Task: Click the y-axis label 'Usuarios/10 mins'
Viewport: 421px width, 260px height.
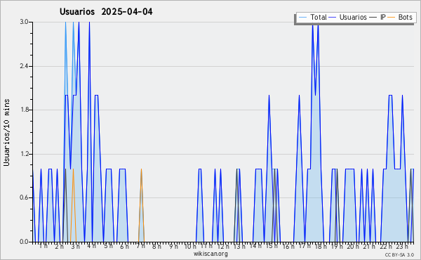Action: (6, 132)
